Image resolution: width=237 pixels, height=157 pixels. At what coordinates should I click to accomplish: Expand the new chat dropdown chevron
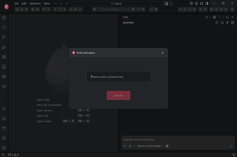click(x=210, y=17)
